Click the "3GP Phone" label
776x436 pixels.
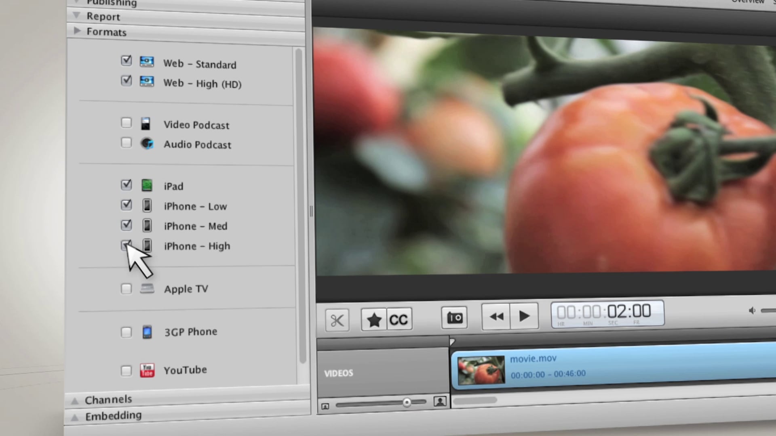pyautogui.click(x=191, y=332)
